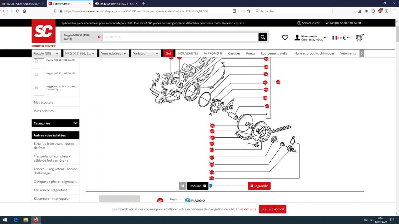This screenshot has height=224, width=399.
Task: Open the Pneus menu
Action: click(x=251, y=53)
